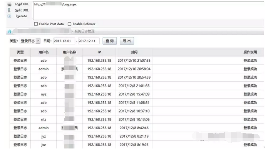Click the 类型 column header
This screenshot has height=150, width=268.
pyautogui.click(x=20, y=52)
